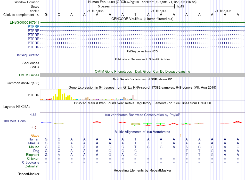Open 'Short Genetic Variants from dbSNP release 155' title
The width and height of the screenshot is (245, 180).
point(142,79)
